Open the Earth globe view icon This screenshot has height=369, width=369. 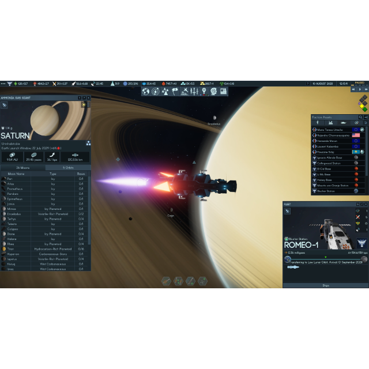146,92
